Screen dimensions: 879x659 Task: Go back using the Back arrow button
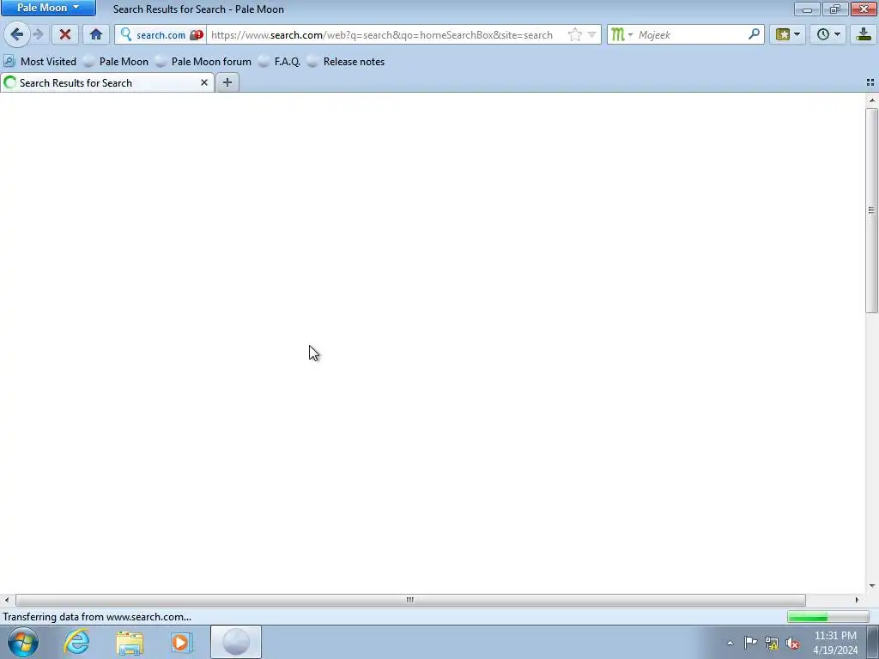pyautogui.click(x=16, y=34)
